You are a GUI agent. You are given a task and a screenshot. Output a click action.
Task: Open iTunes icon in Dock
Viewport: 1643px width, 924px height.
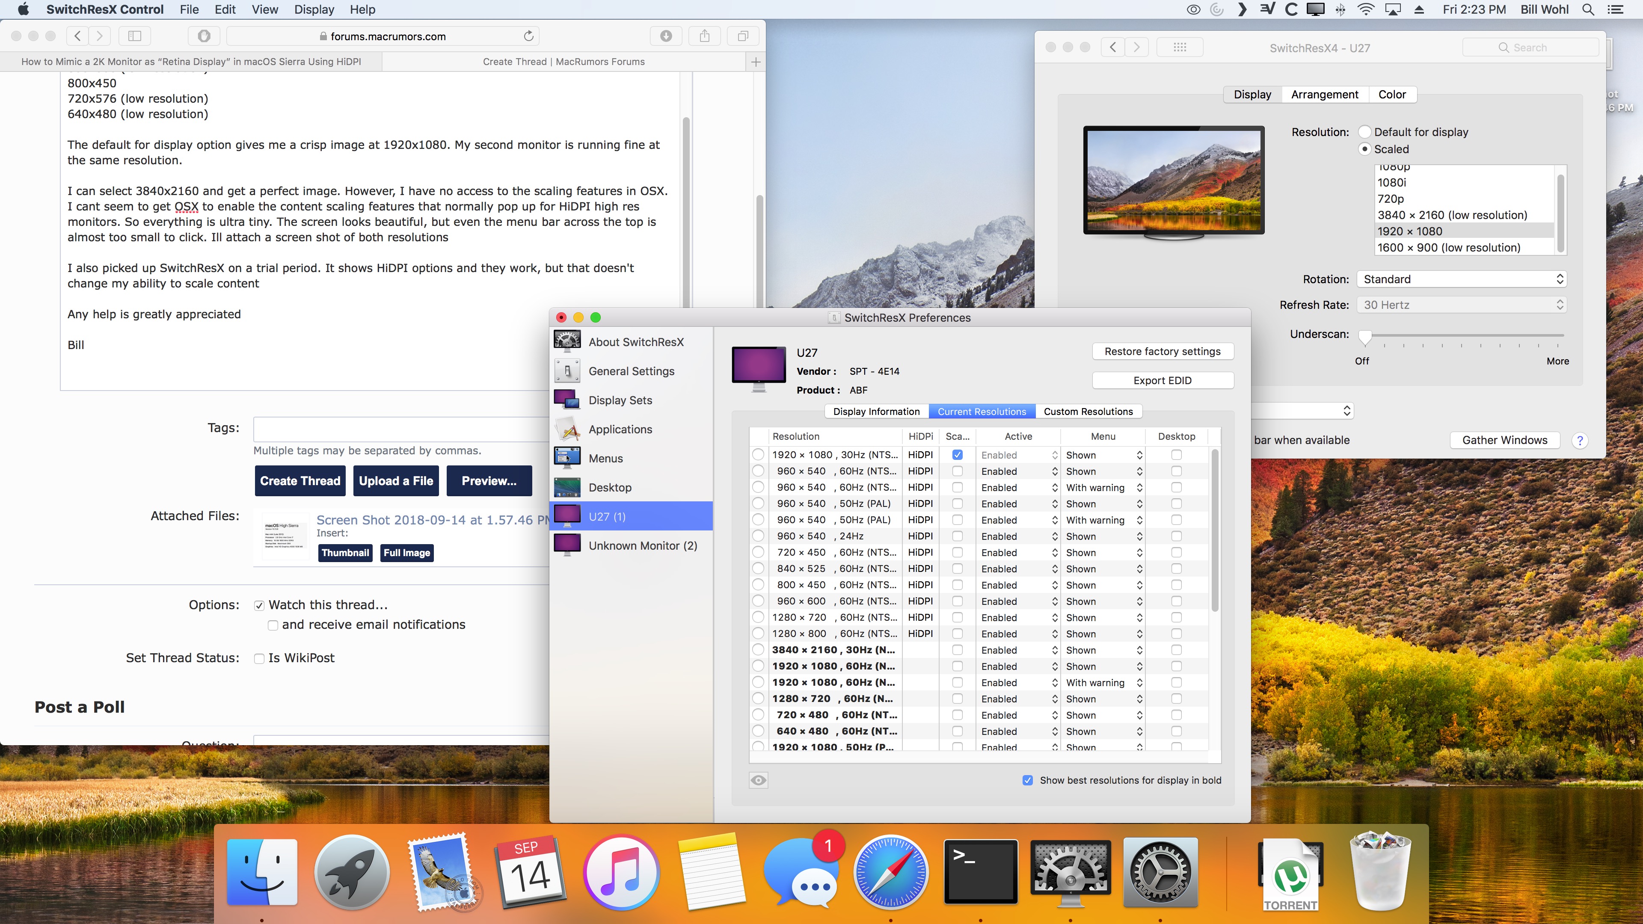click(x=620, y=872)
